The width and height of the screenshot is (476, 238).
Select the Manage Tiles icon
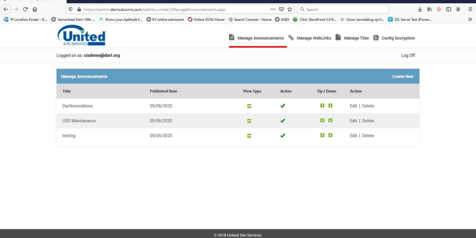click(338, 37)
